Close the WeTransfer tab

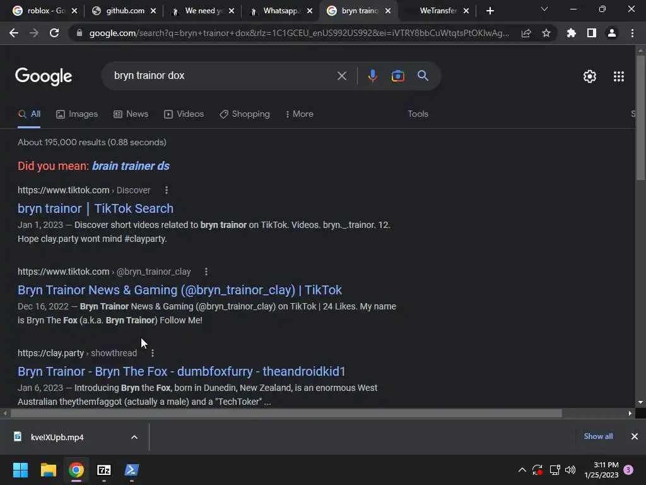(x=466, y=11)
